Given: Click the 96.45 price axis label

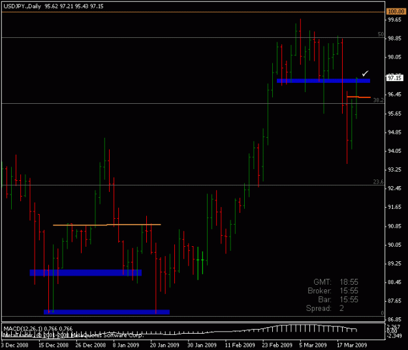Looking at the screenshot, I should (394, 95).
